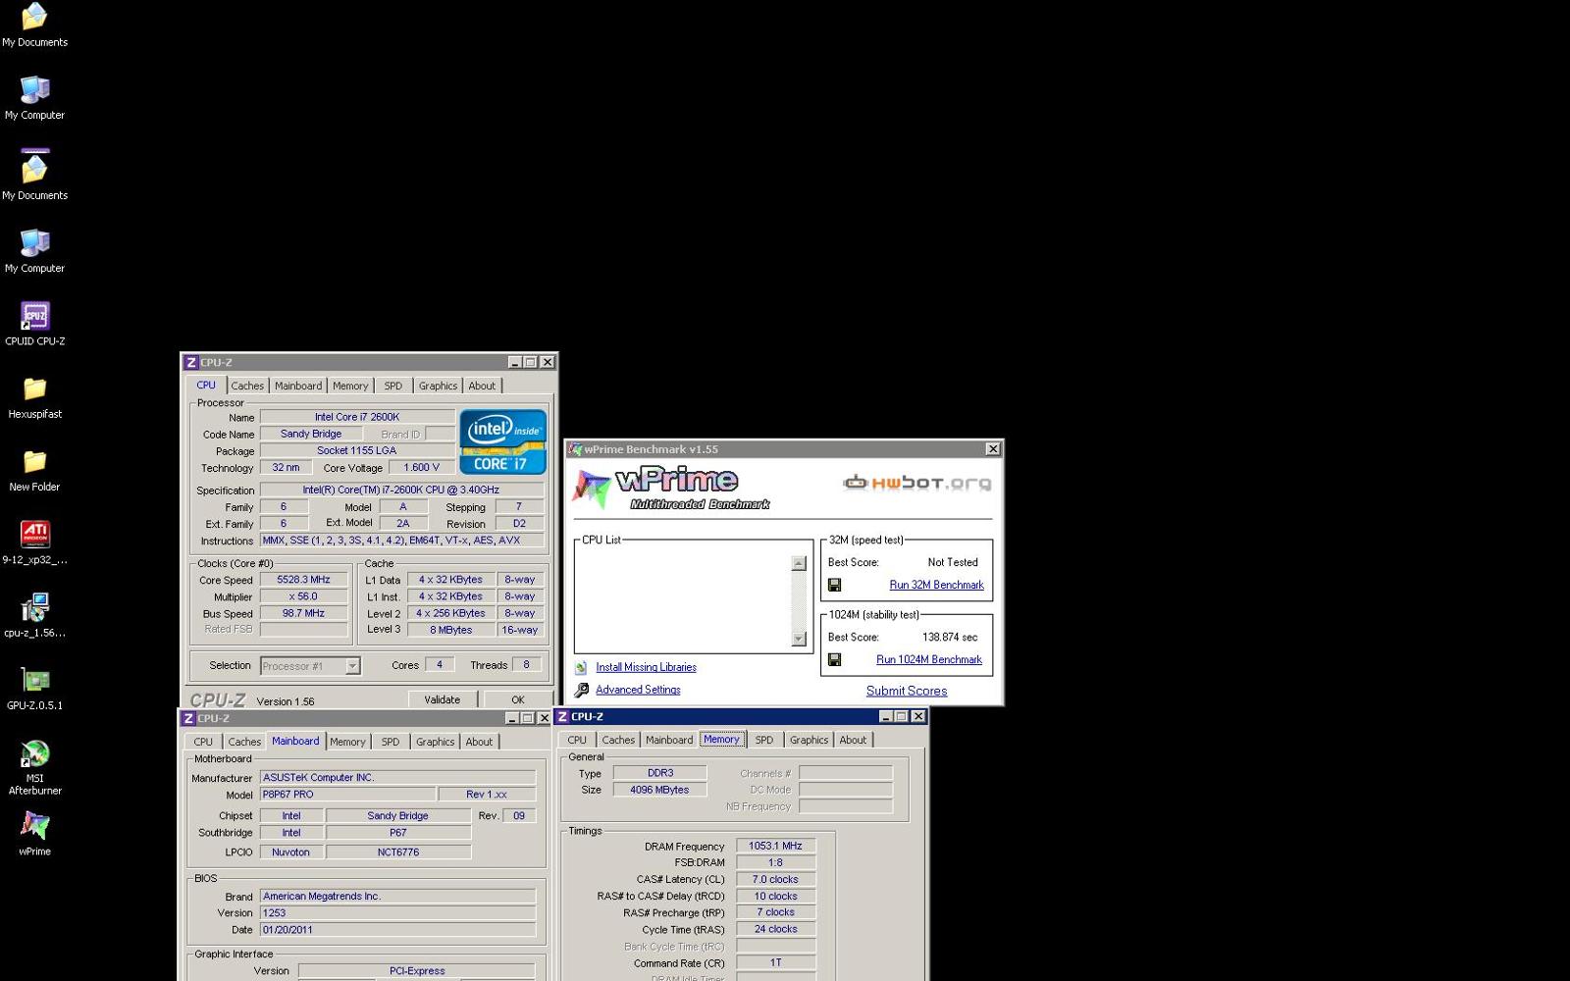The width and height of the screenshot is (1570, 981).
Task: Click the BIOS Date 01/20/2011 field
Action: pyautogui.click(x=397, y=929)
